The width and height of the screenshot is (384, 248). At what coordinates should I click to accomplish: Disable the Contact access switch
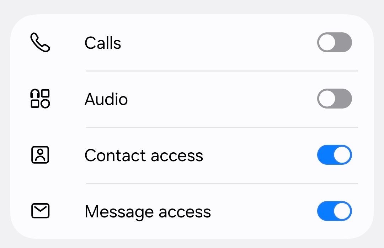pos(335,155)
